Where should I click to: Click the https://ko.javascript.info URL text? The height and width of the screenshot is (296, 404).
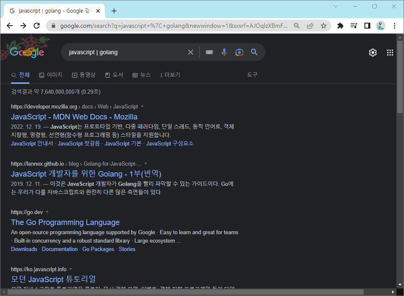click(x=39, y=269)
